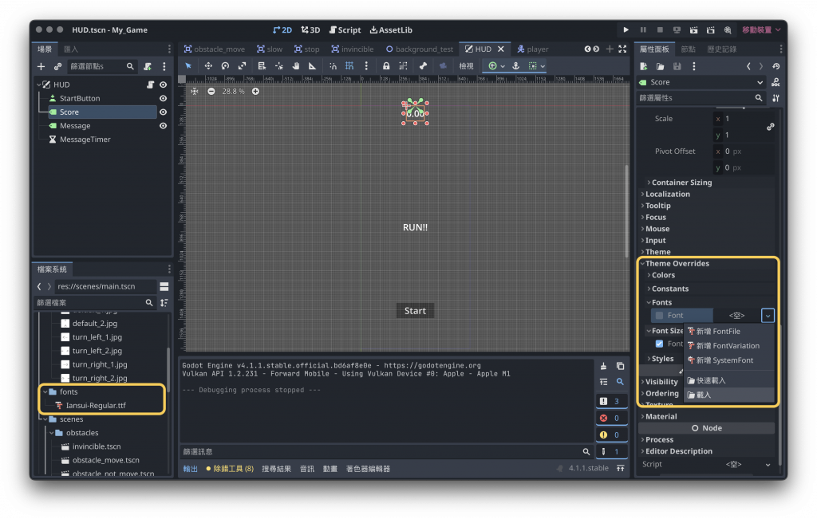817x519 pixels.
Task: Copy output log contents
Action: [x=620, y=366]
